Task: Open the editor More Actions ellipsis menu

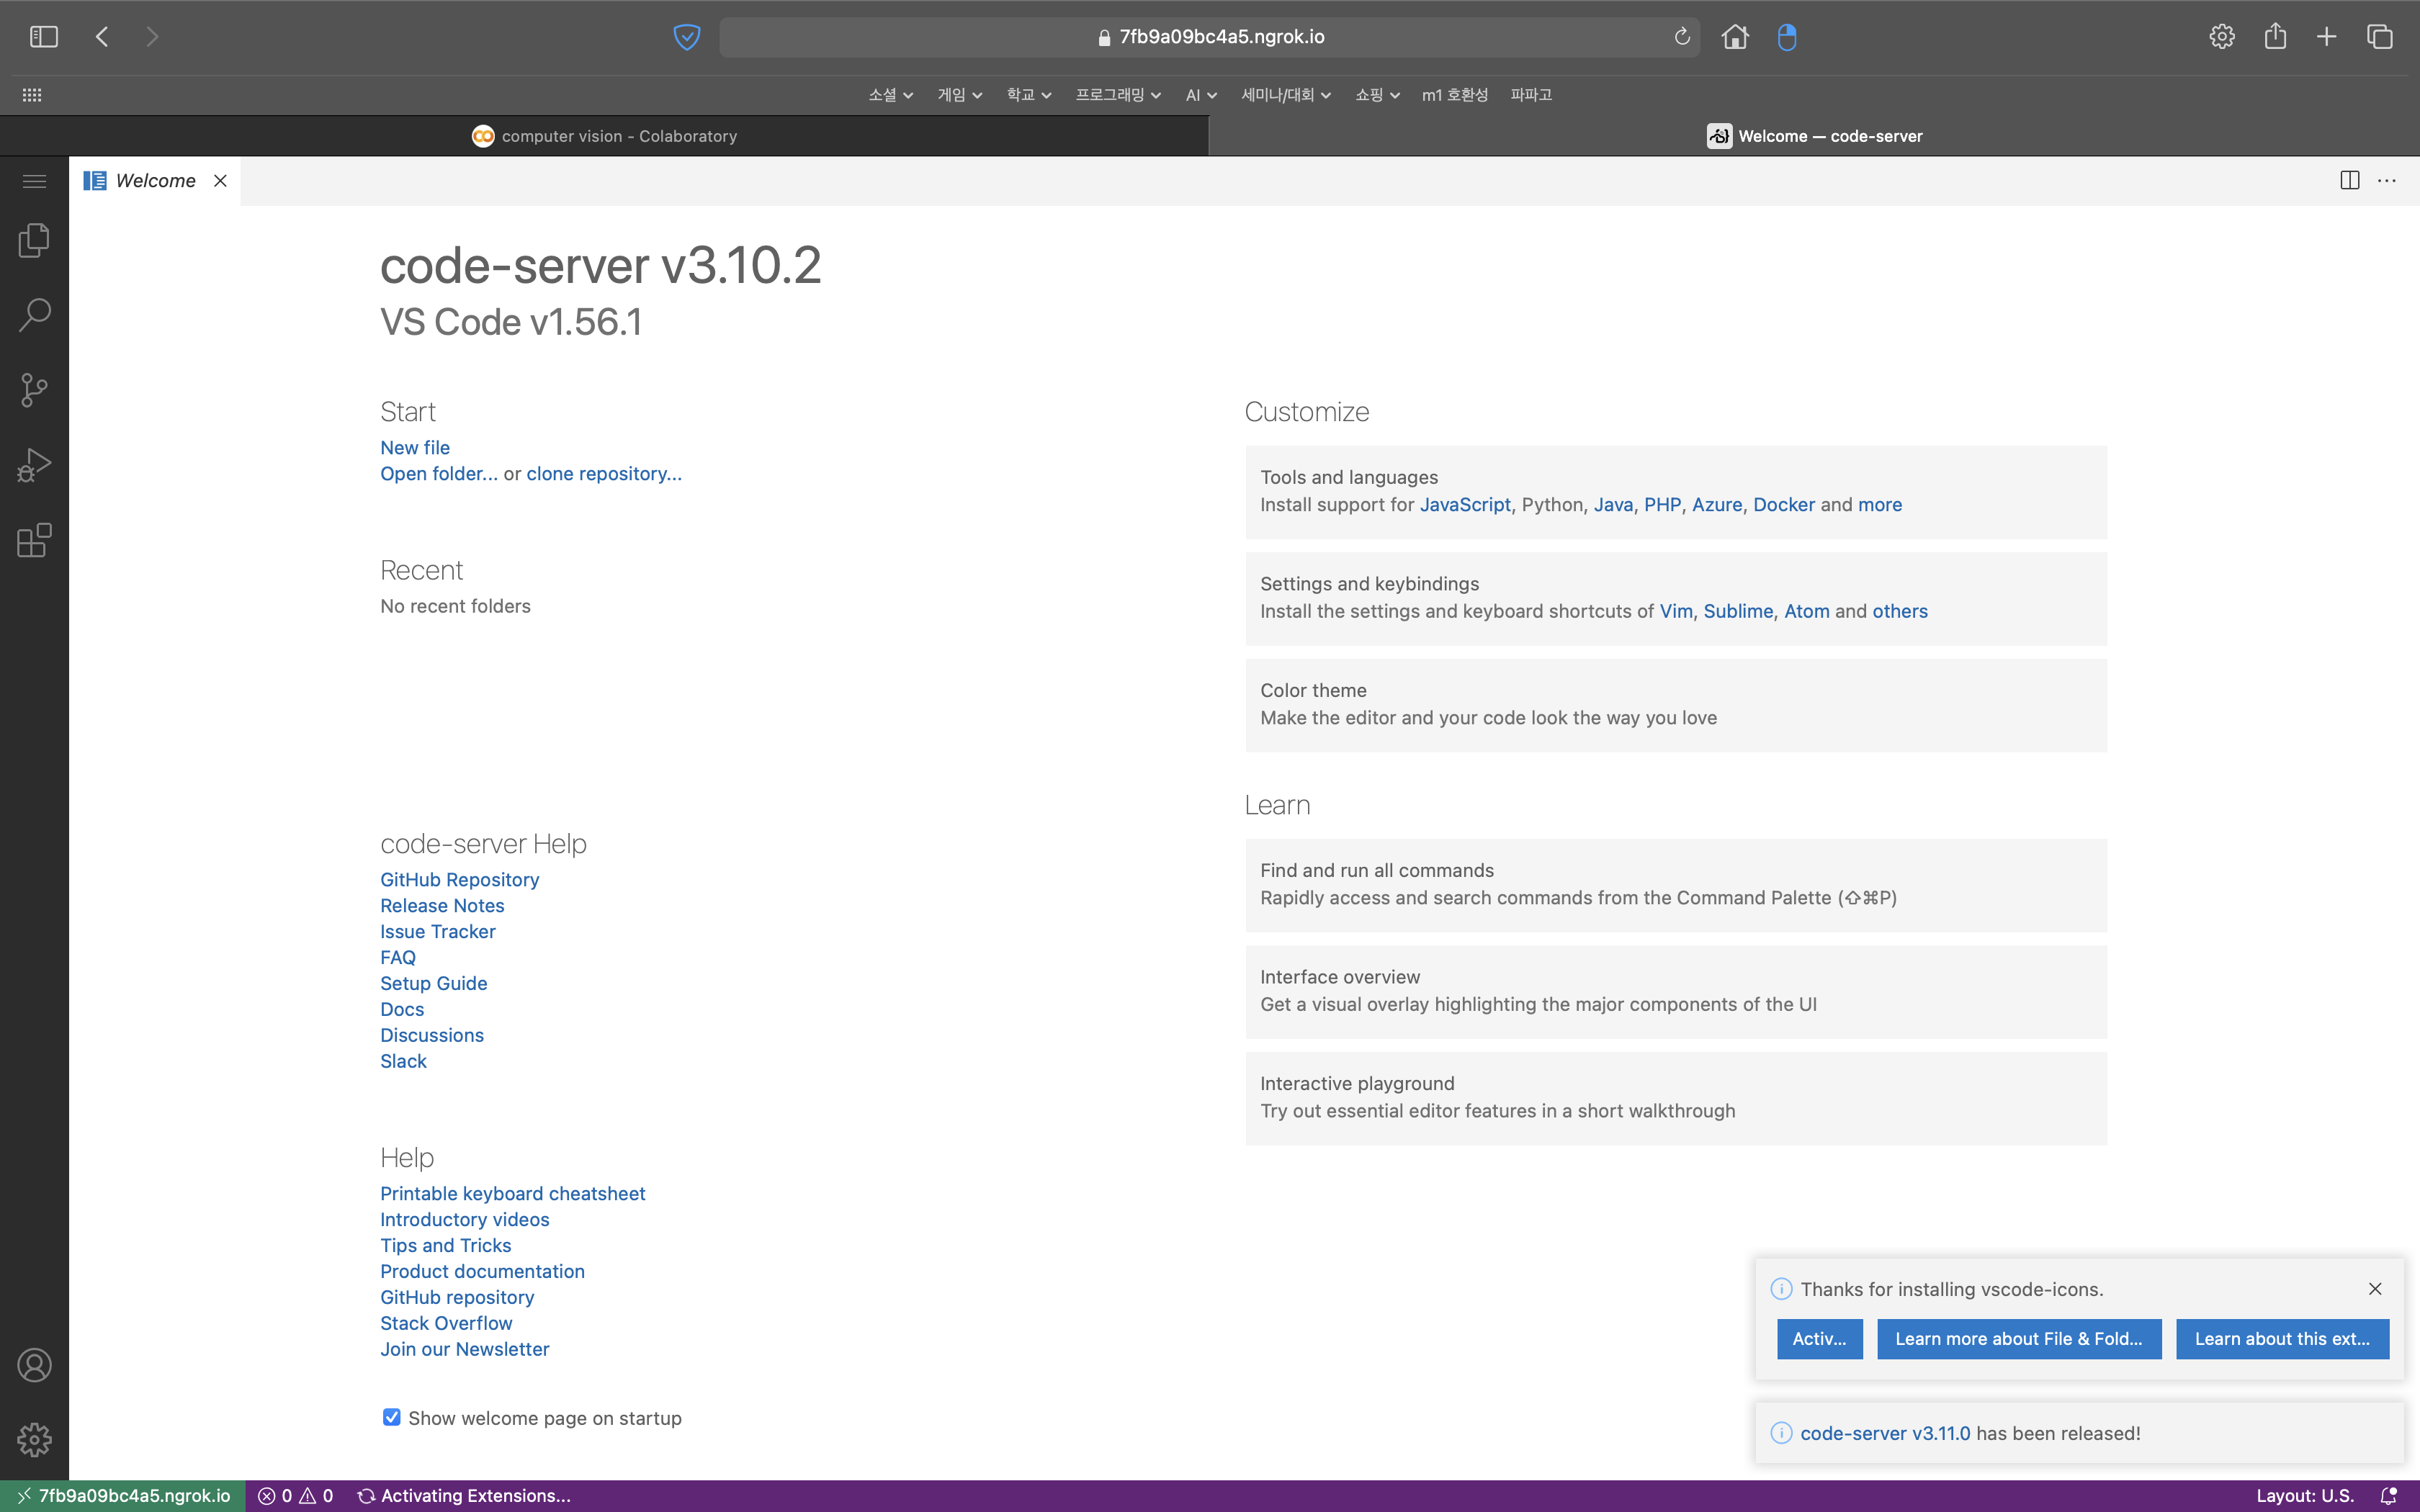Action: (x=2387, y=180)
